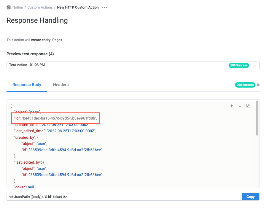264x208 pixels.
Task: Open the more options ellipsis menu
Action: pyautogui.click(x=104, y=7)
